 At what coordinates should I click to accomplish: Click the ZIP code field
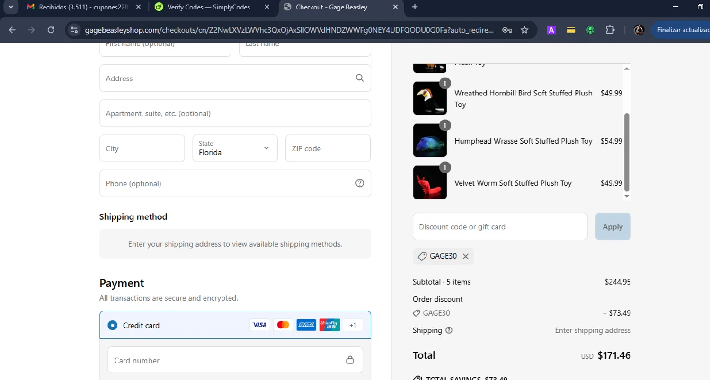coord(328,148)
